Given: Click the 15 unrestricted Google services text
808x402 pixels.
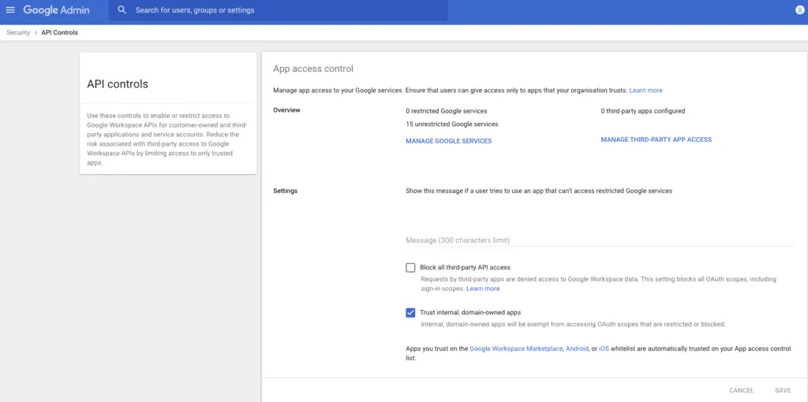Looking at the screenshot, I should tap(452, 124).
